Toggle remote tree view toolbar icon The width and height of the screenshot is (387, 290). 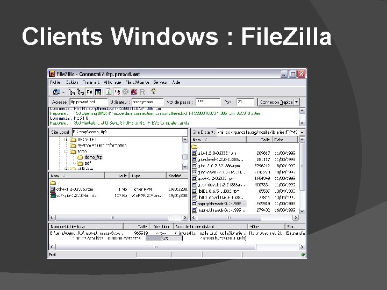pyautogui.click(x=81, y=92)
